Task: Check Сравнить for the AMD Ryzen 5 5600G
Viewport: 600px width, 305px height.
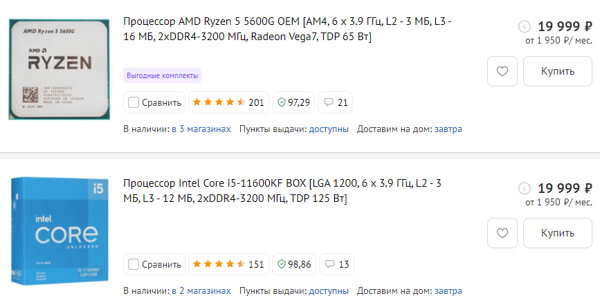Action: pos(134,103)
